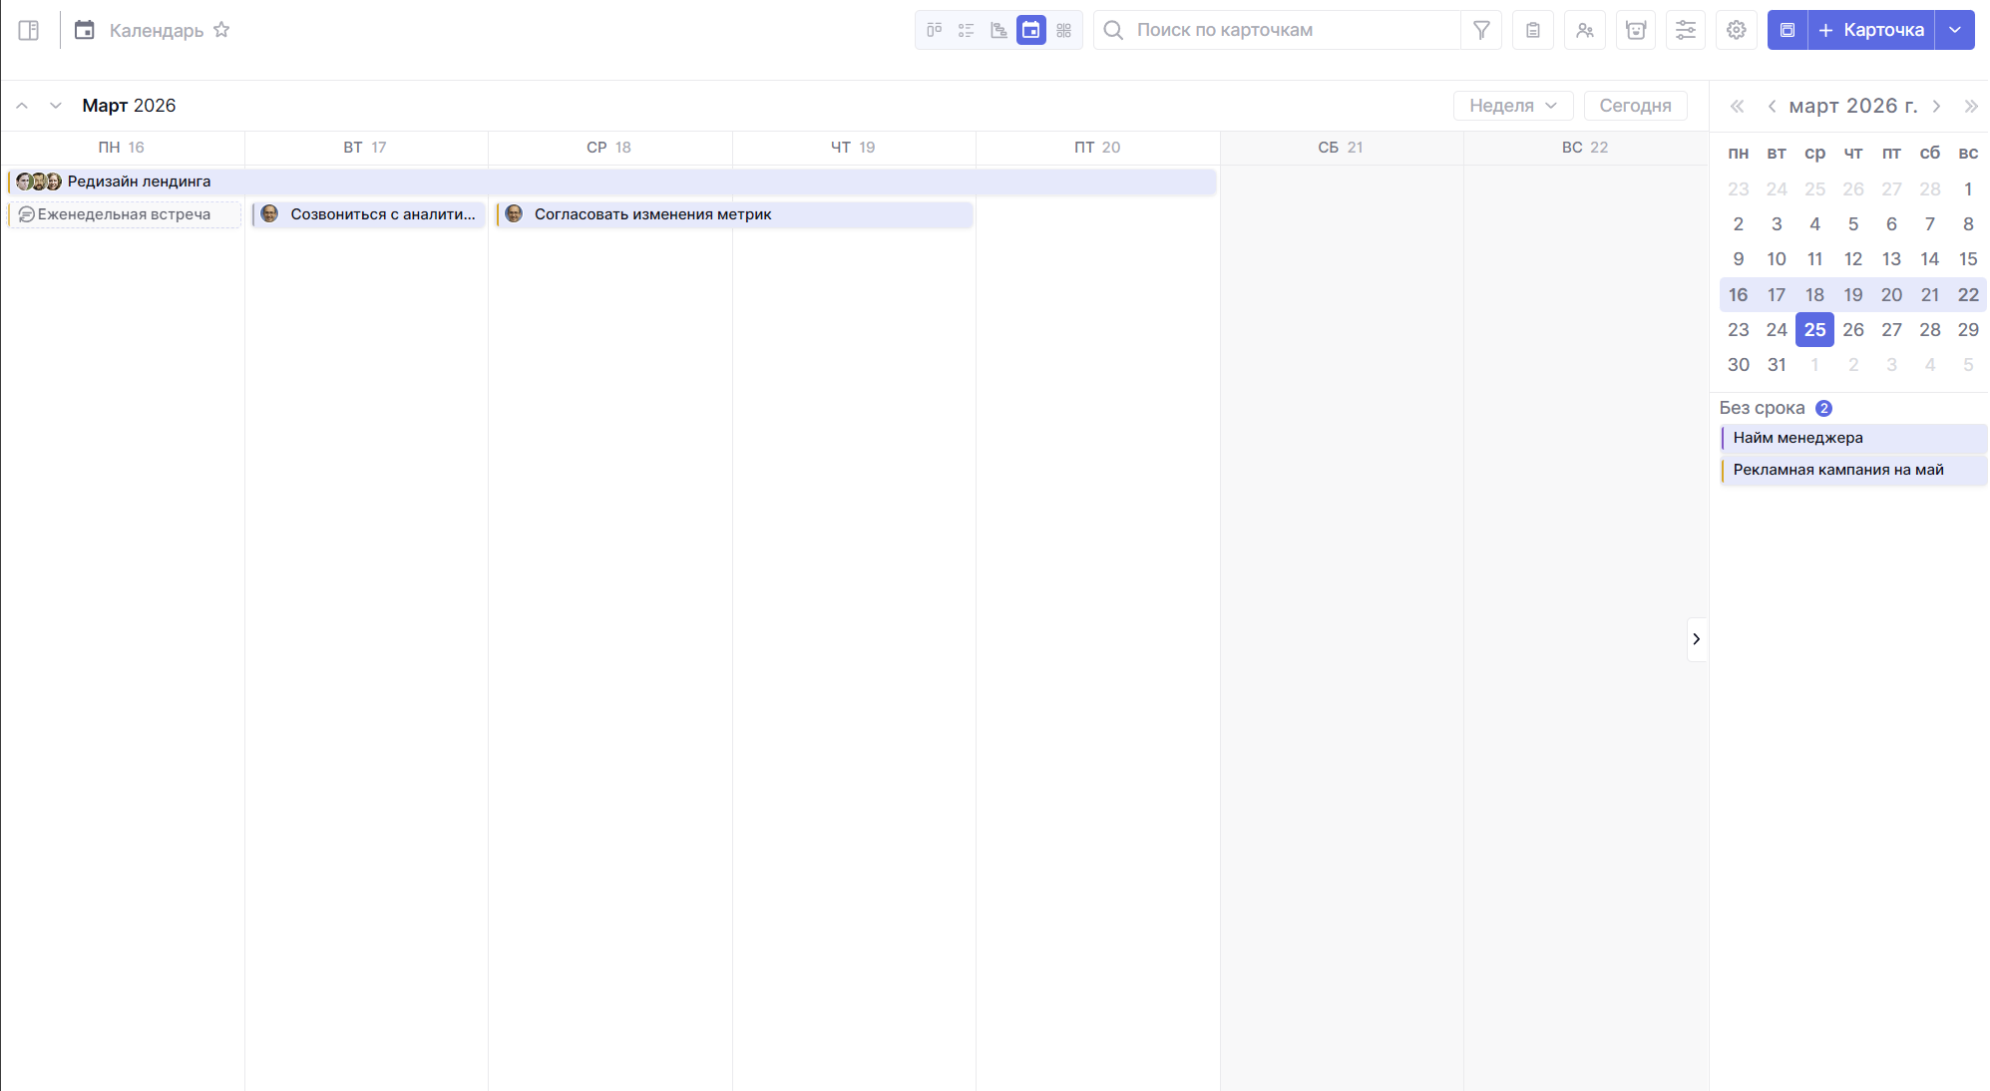Open the members icon in the toolbar
The width and height of the screenshot is (1990, 1091).
[1585, 30]
